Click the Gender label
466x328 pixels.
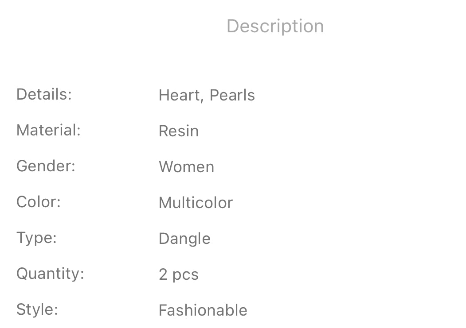point(46,166)
